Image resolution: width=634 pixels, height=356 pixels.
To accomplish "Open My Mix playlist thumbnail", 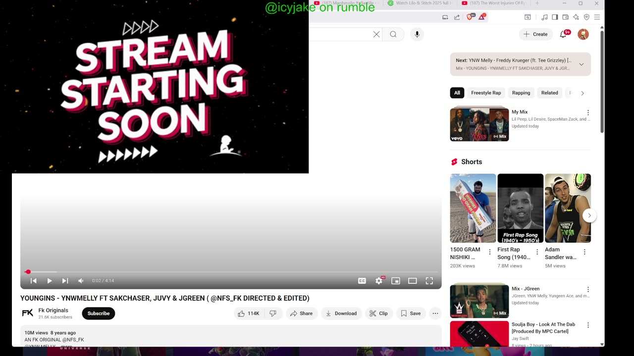I will (x=479, y=125).
